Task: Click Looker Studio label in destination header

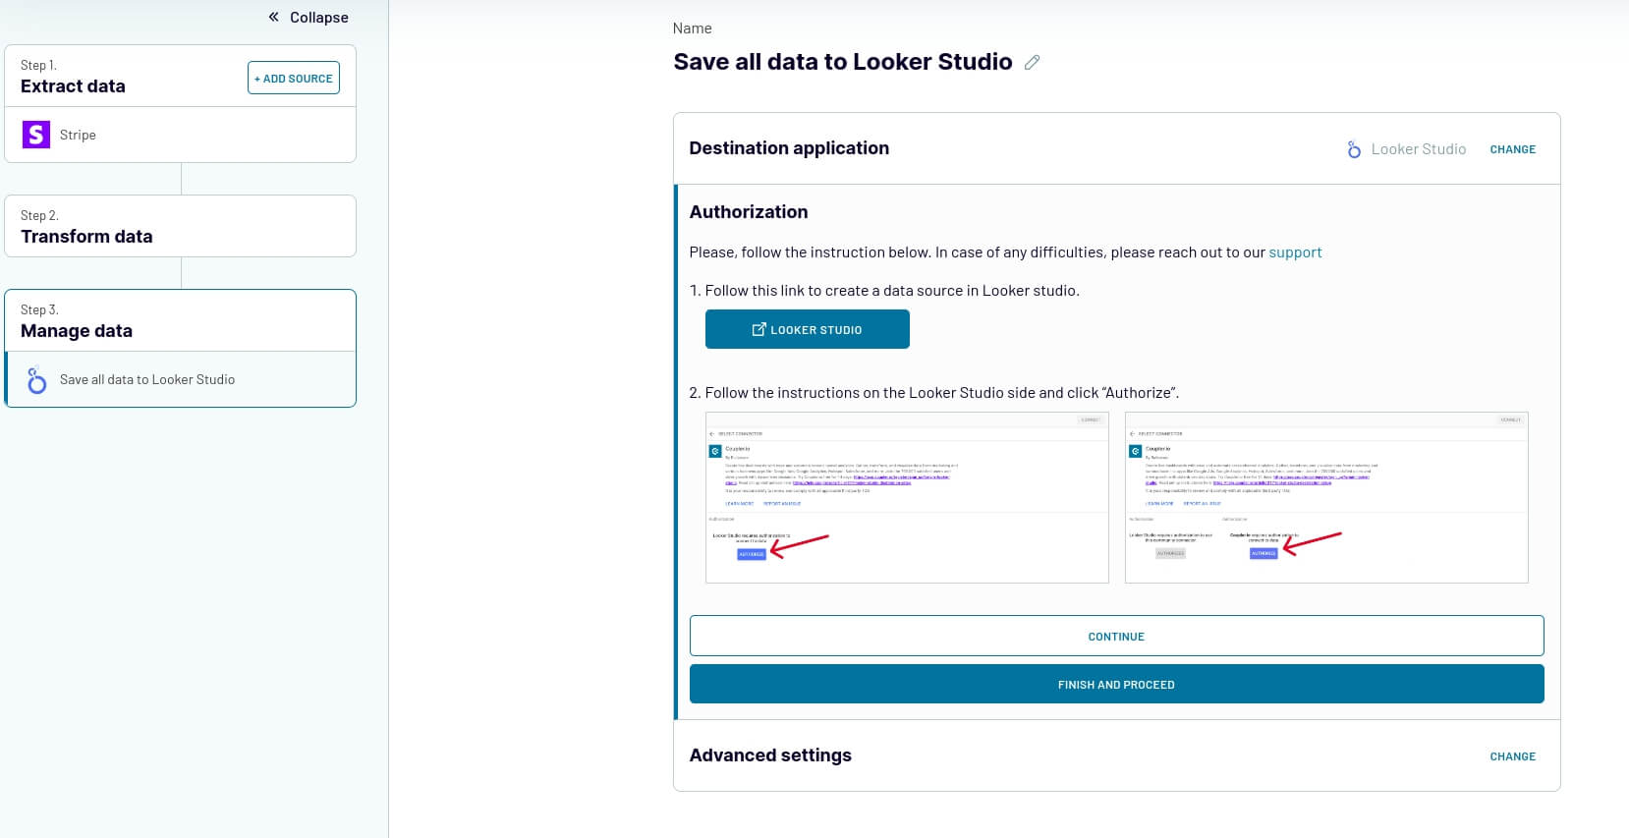Action: tap(1419, 149)
